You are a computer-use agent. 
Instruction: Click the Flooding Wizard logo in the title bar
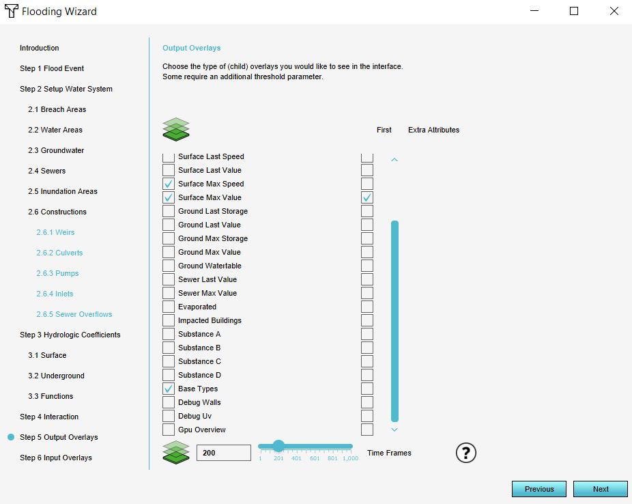(12, 12)
